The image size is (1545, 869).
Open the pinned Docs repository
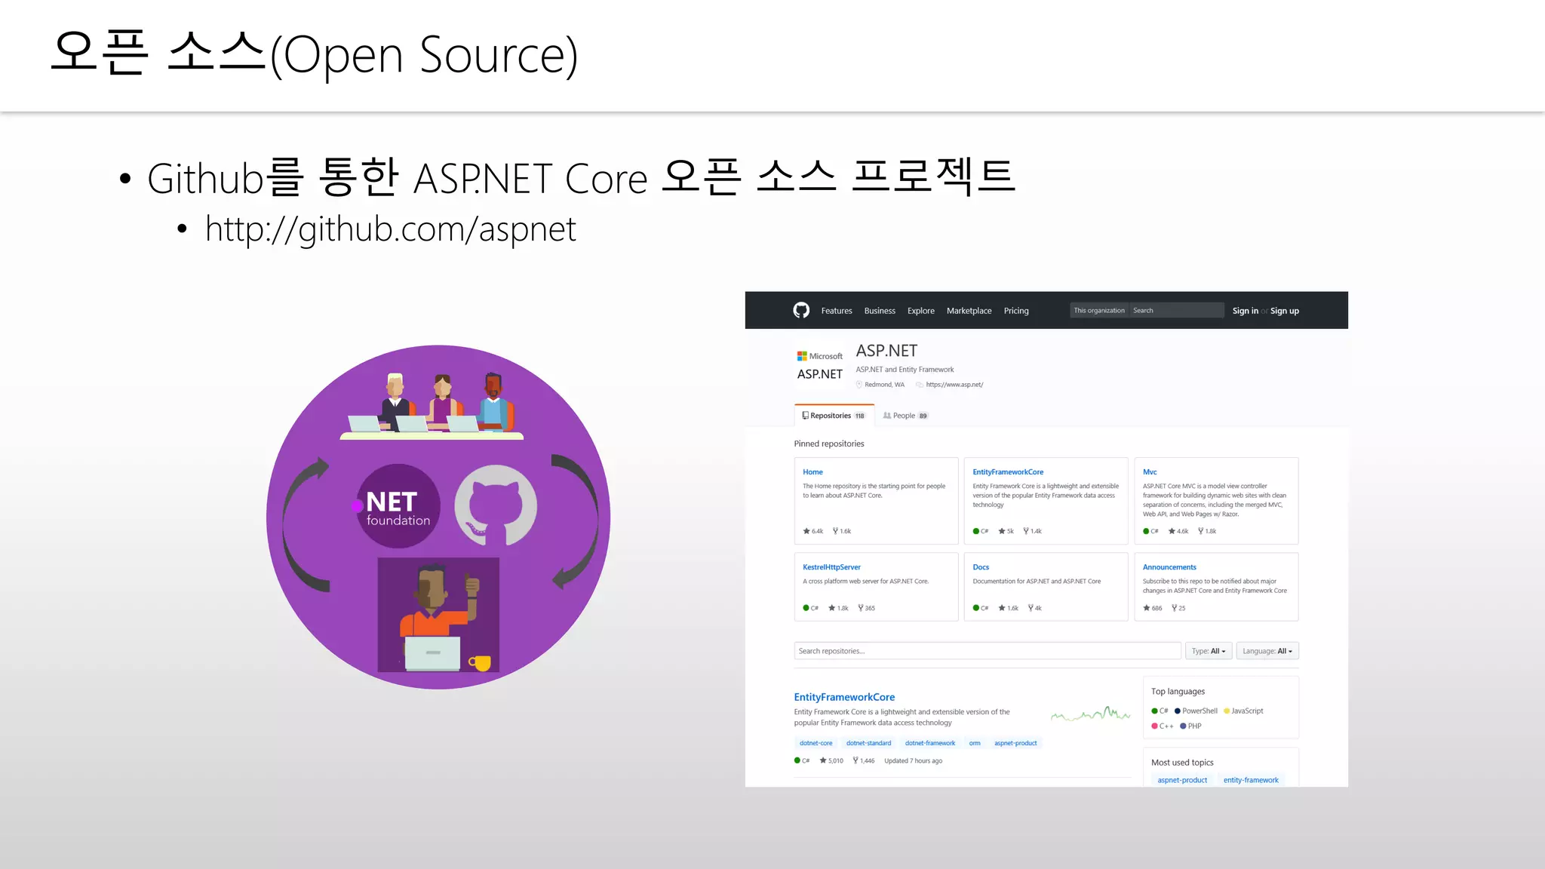click(981, 567)
